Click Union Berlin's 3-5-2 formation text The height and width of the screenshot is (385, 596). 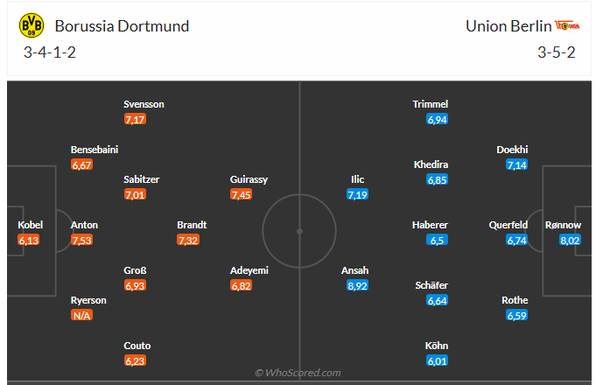(556, 52)
